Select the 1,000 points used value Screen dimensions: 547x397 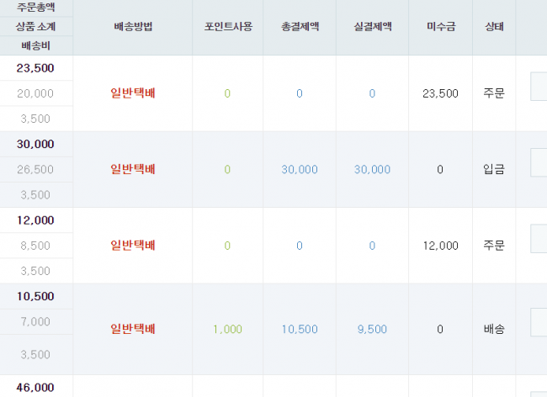tap(227, 329)
